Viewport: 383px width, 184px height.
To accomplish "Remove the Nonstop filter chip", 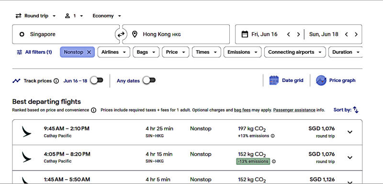I will (x=89, y=52).
